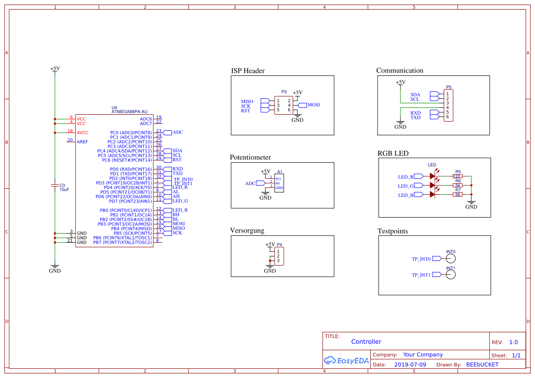Select the MOSI net flag at ISP header
535x378 pixels.
(313, 105)
